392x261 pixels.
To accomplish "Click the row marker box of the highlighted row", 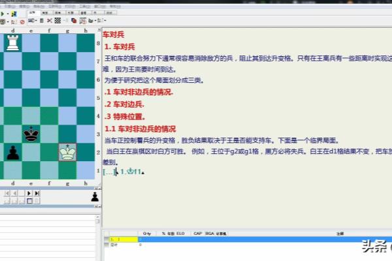I will pyautogui.click(x=106, y=239).
